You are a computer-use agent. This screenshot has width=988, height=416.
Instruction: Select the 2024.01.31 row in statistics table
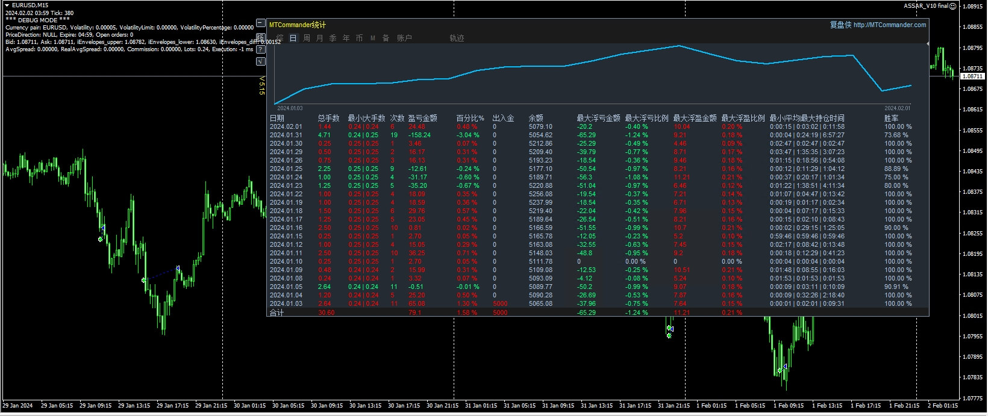tap(286, 135)
